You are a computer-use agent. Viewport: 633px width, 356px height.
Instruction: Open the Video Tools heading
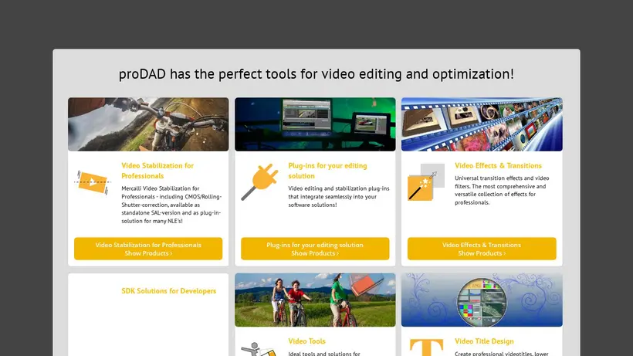point(306,341)
